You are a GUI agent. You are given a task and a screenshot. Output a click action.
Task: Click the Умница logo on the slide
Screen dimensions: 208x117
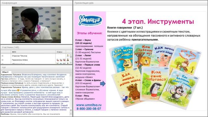pyautogui.click(x=90, y=20)
